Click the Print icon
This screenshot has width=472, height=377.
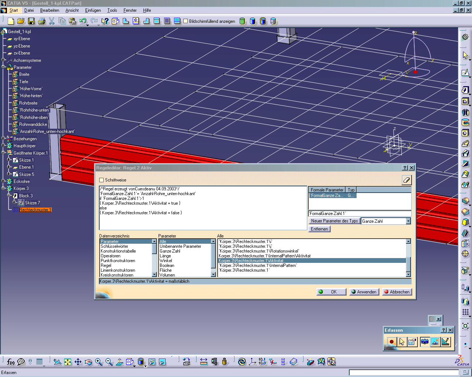pos(42,21)
